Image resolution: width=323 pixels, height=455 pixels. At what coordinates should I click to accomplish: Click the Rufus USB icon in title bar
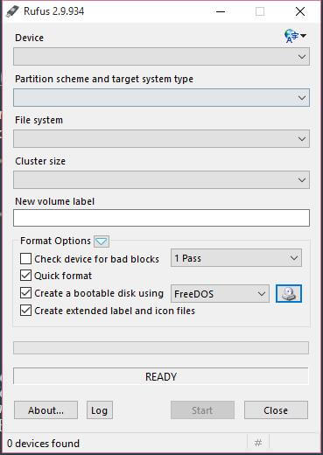12,11
